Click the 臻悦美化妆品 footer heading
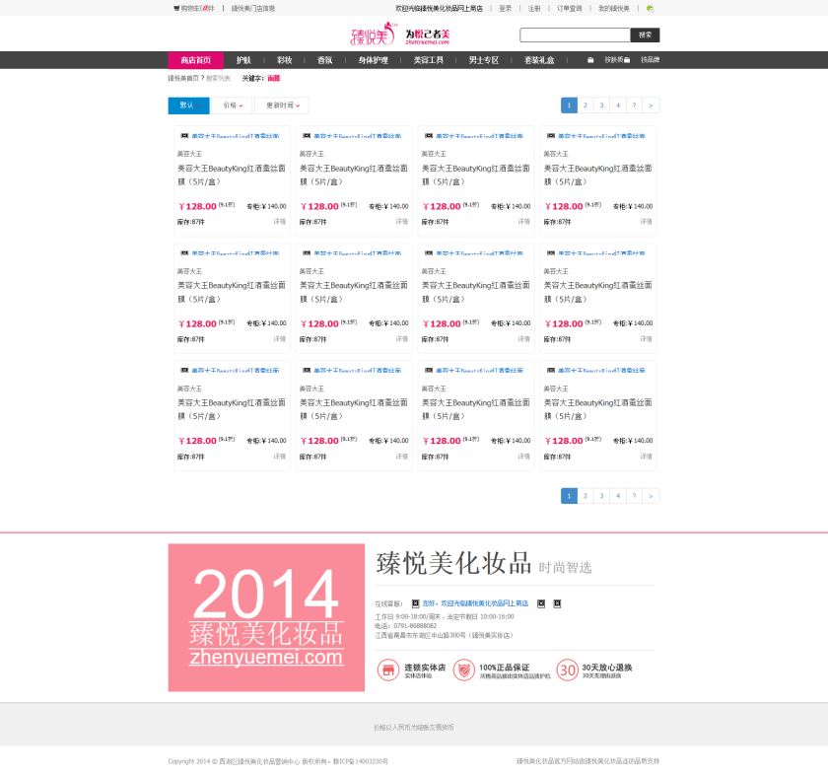The image size is (828, 776). tap(453, 563)
